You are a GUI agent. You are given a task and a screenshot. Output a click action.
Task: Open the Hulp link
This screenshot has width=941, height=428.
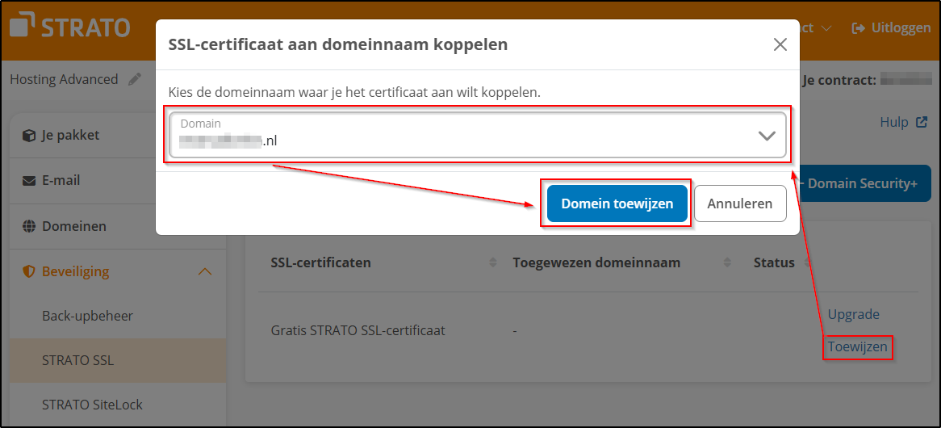894,123
